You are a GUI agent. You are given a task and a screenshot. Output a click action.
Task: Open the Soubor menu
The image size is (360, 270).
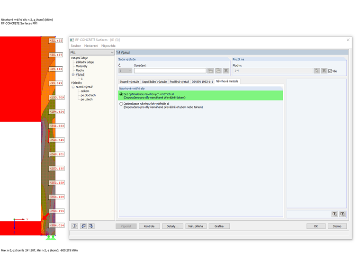[76, 45]
